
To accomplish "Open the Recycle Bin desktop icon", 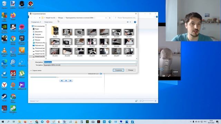I will [x=4, y=4].
